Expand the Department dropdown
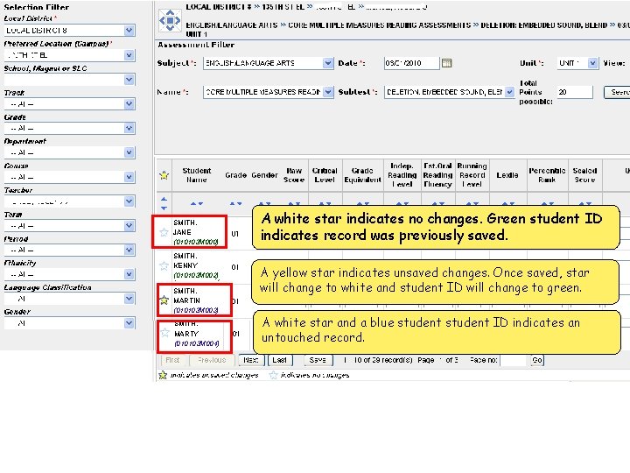The width and height of the screenshot is (630, 473). point(129,152)
